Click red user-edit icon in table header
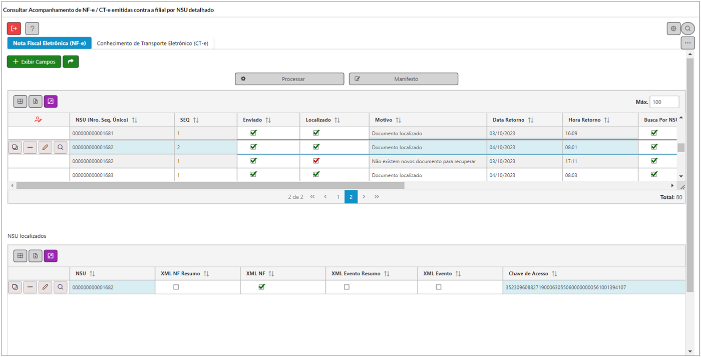 point(38,120)
